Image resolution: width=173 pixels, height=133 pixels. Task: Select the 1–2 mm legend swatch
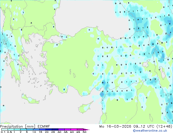(x=17, y=129)
